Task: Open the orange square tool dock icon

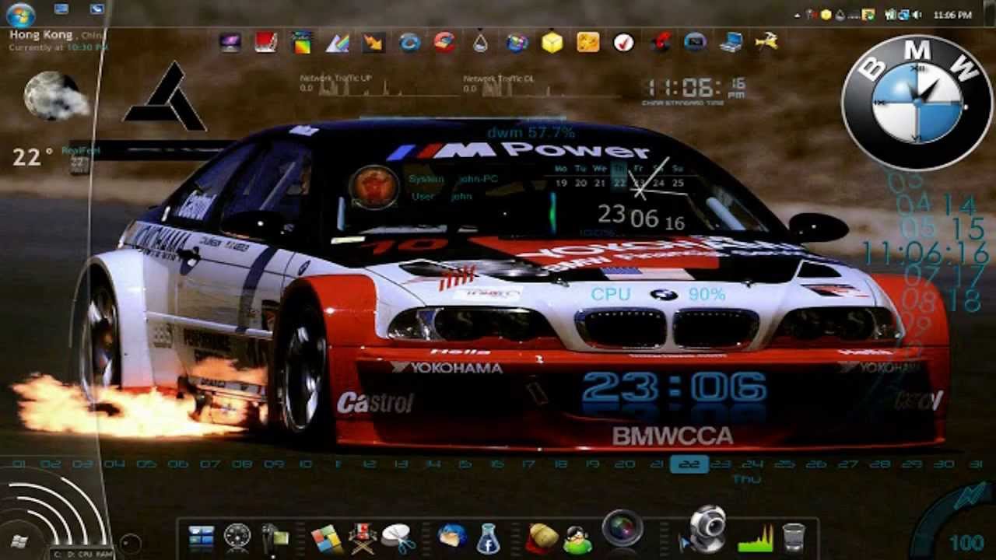Action: tap(587, 42)
